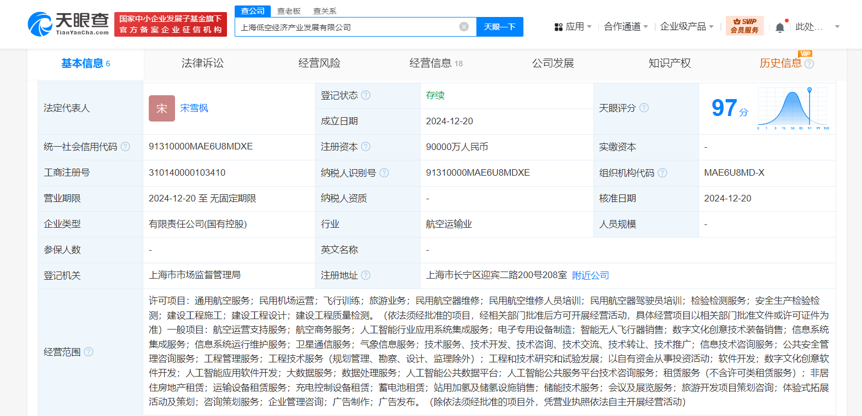Click the TianYanCha logo
862x416 pixels.
68,24
